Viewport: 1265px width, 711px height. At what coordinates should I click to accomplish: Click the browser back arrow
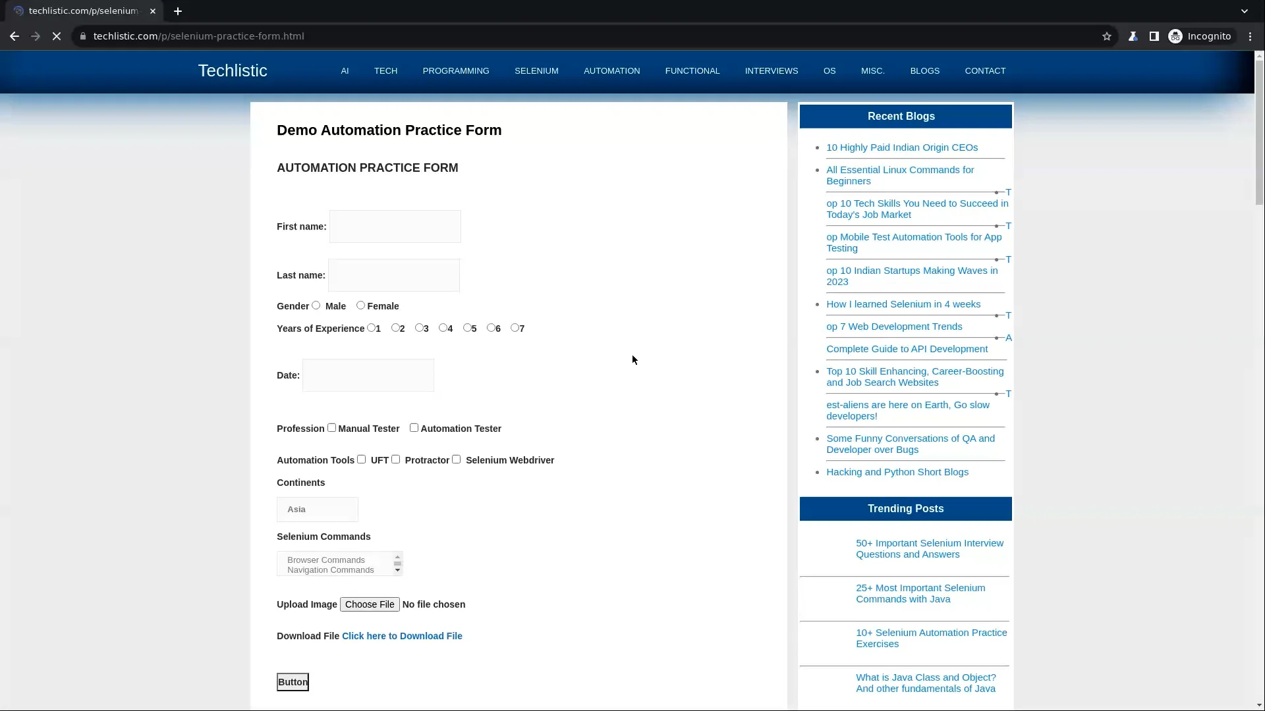click(14, 36)
